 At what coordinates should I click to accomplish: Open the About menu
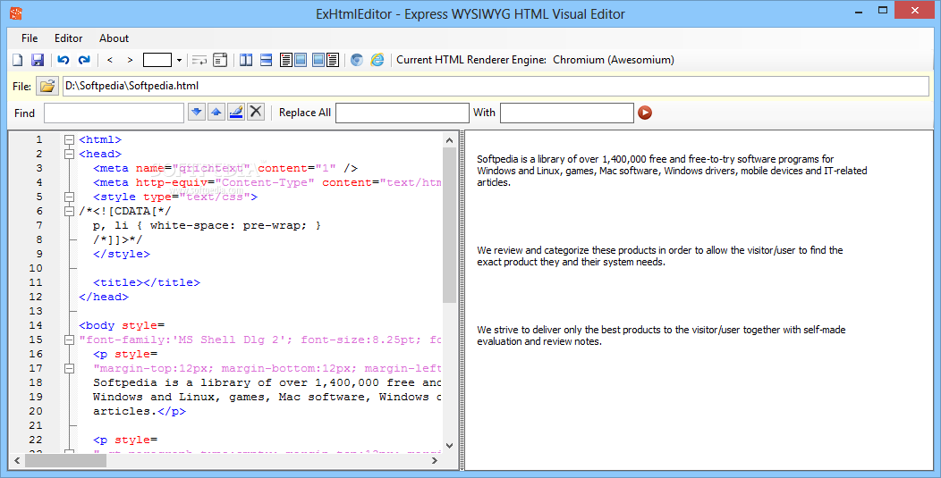114,38
